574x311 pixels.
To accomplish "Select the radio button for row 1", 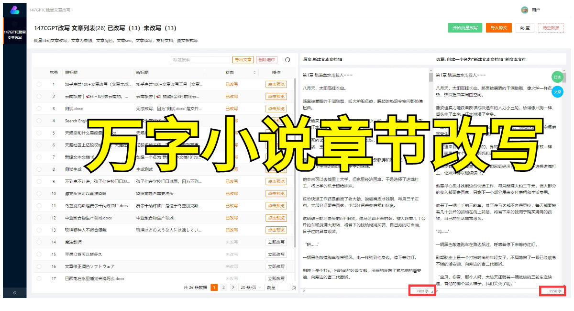I will coord(39,84).
